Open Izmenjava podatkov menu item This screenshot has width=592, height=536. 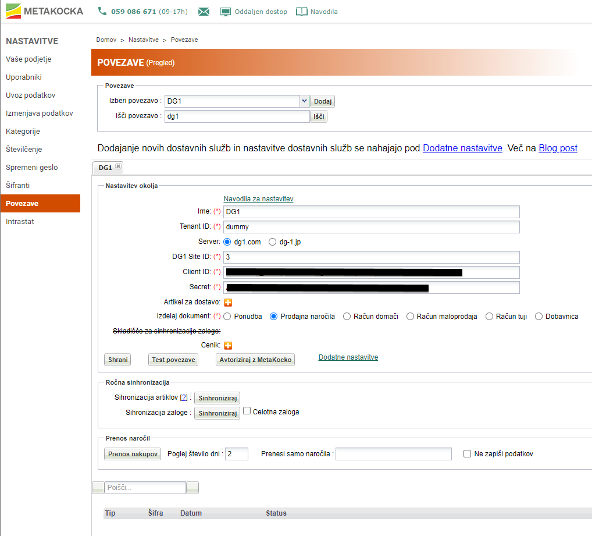click(40, 113)
